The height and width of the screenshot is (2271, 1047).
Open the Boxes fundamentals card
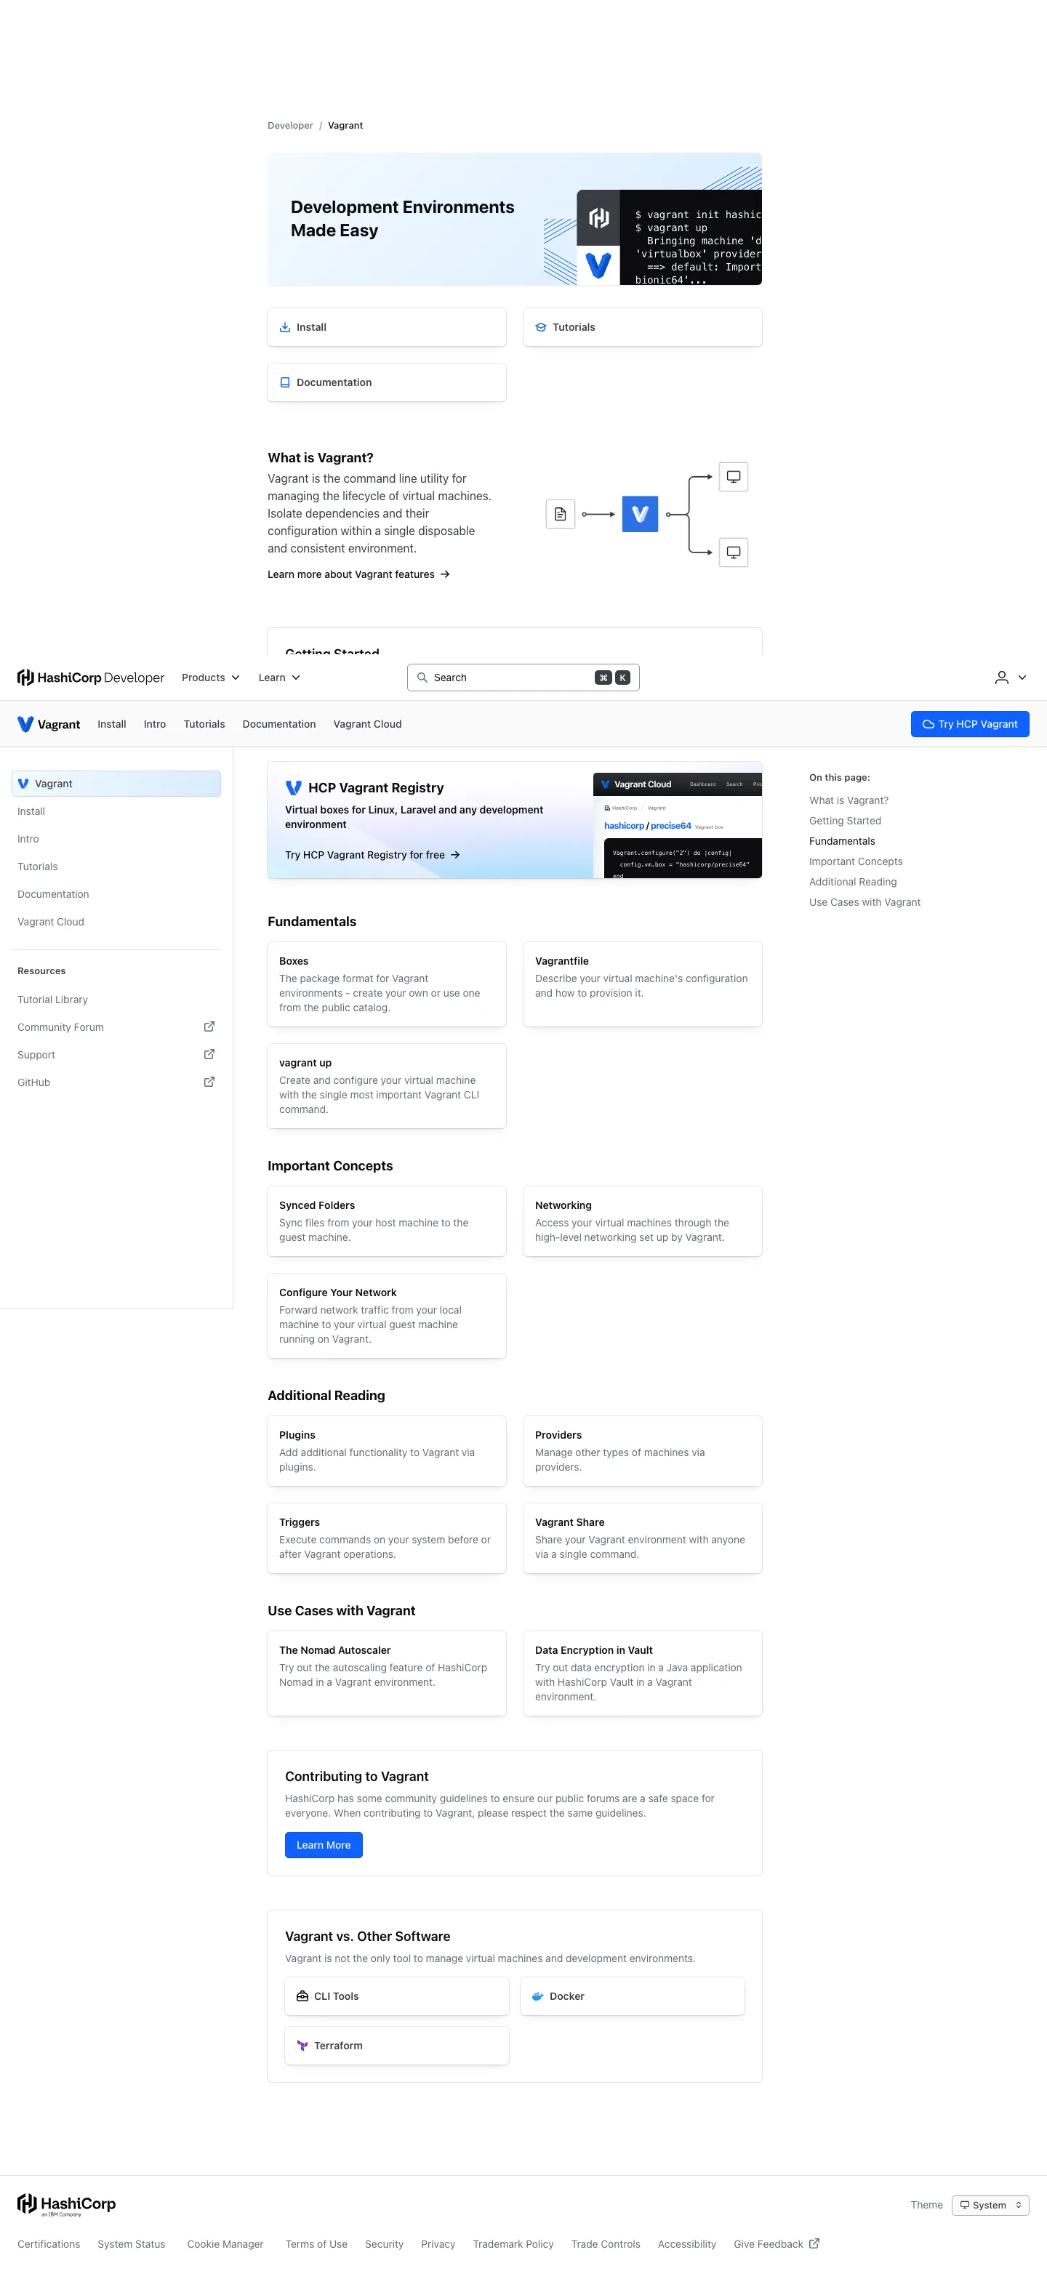pyautogui.click(x=388, y=984)
